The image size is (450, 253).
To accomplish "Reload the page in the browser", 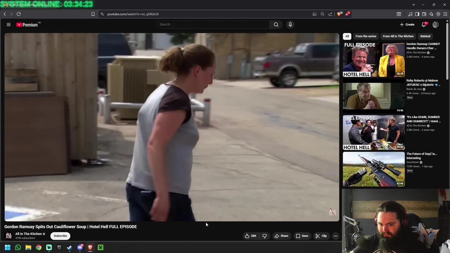I will point(19,14).
